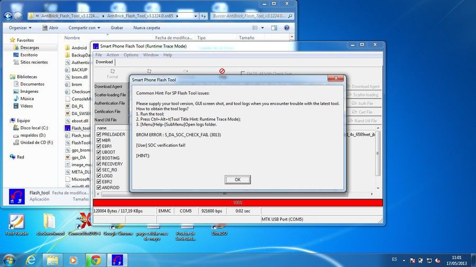The image size is (476, 267).
Task: Open the Organizar dropdown in Explorer
Action: (x=20, y=27)
